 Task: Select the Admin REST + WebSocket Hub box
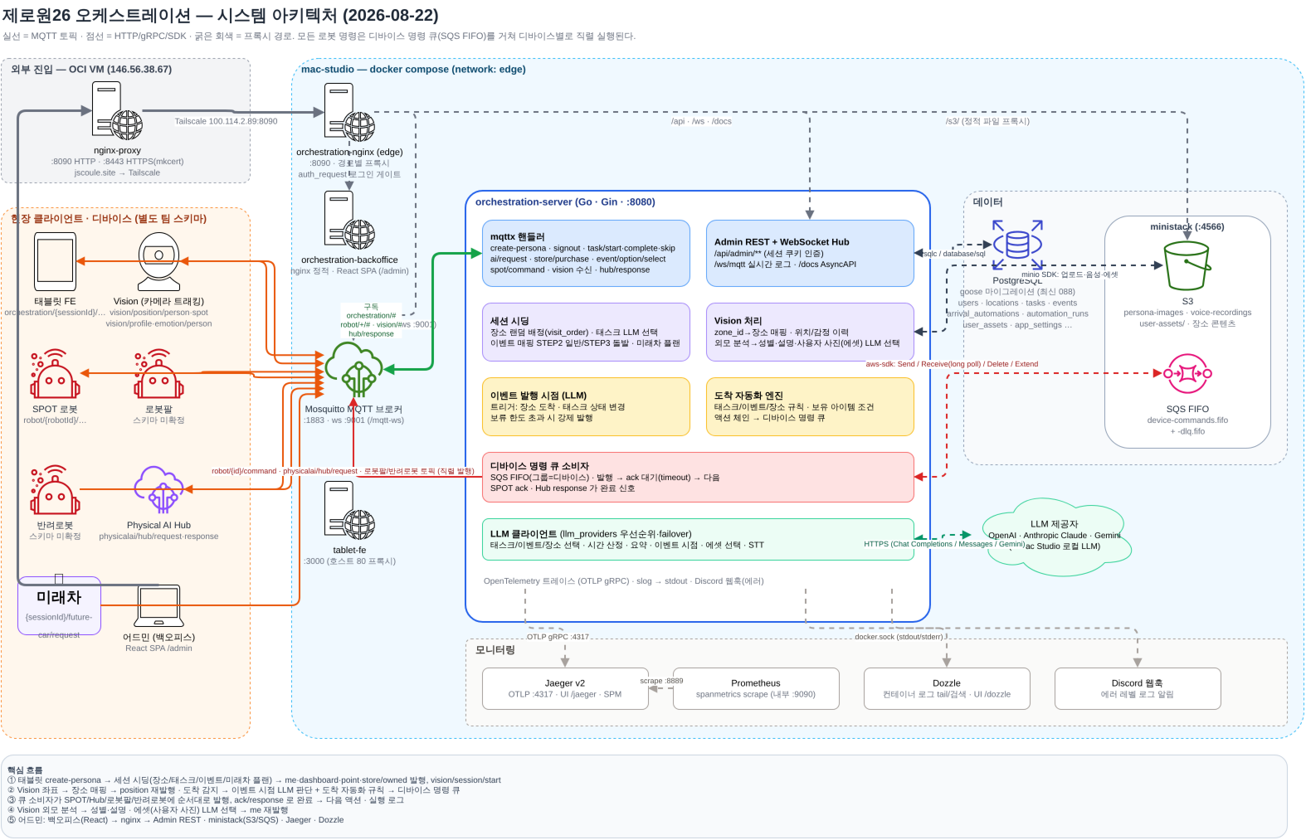tap(810, 253)
